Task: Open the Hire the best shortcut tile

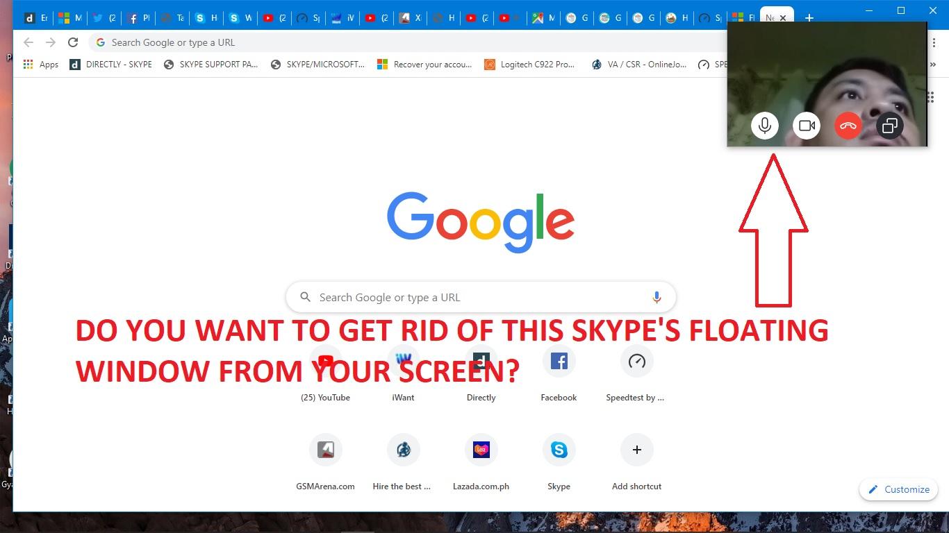Action: [x=403, y=462]
